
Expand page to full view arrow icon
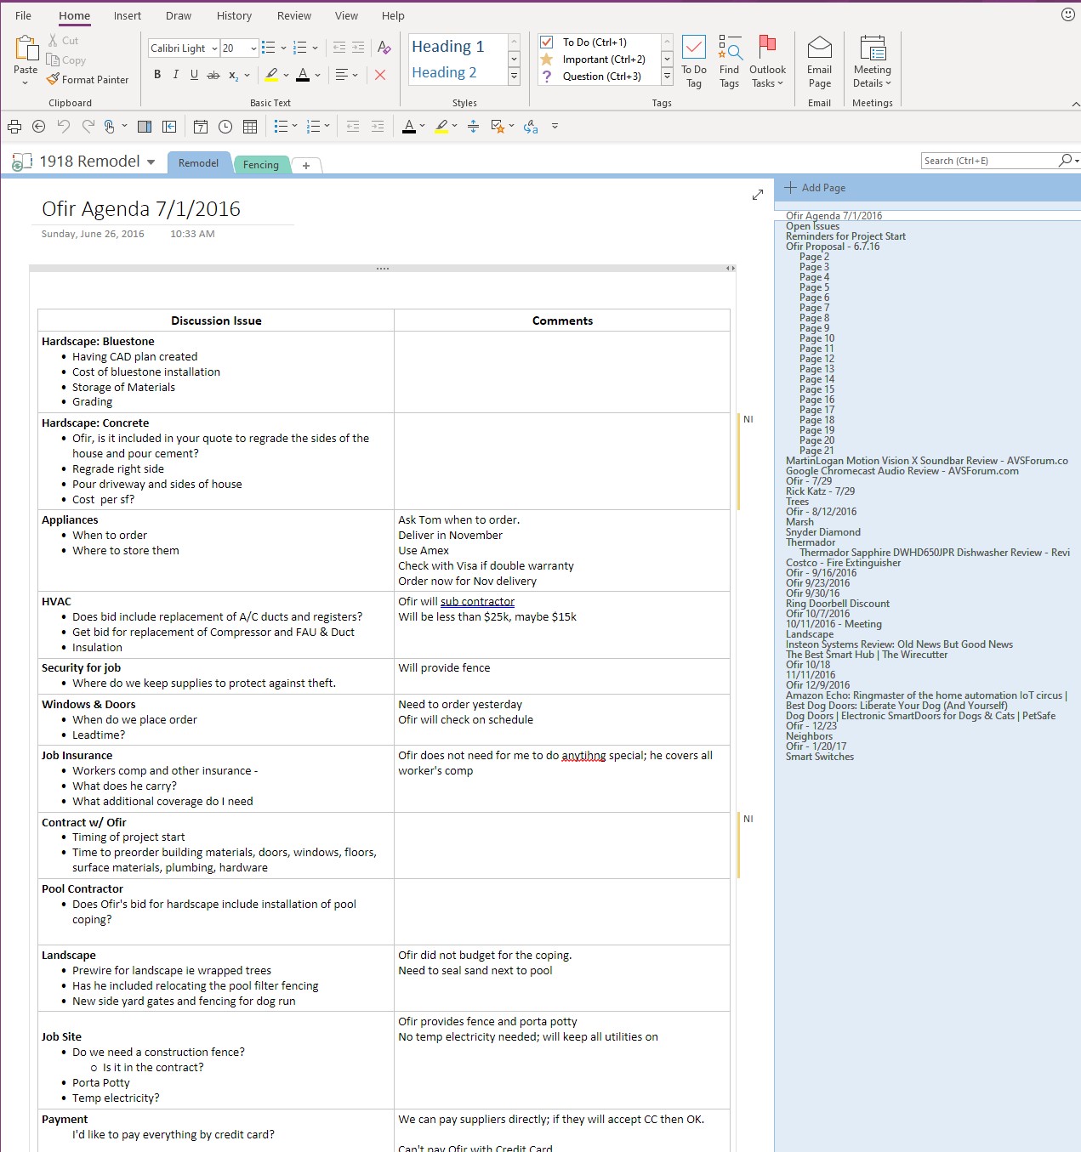point(758,195)
